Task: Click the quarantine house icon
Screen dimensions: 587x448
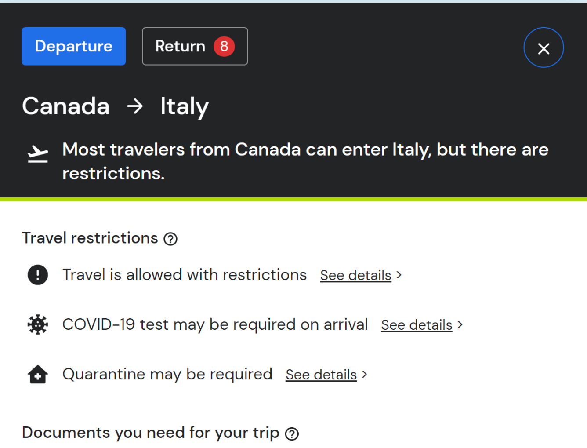Action: [38, 375]
